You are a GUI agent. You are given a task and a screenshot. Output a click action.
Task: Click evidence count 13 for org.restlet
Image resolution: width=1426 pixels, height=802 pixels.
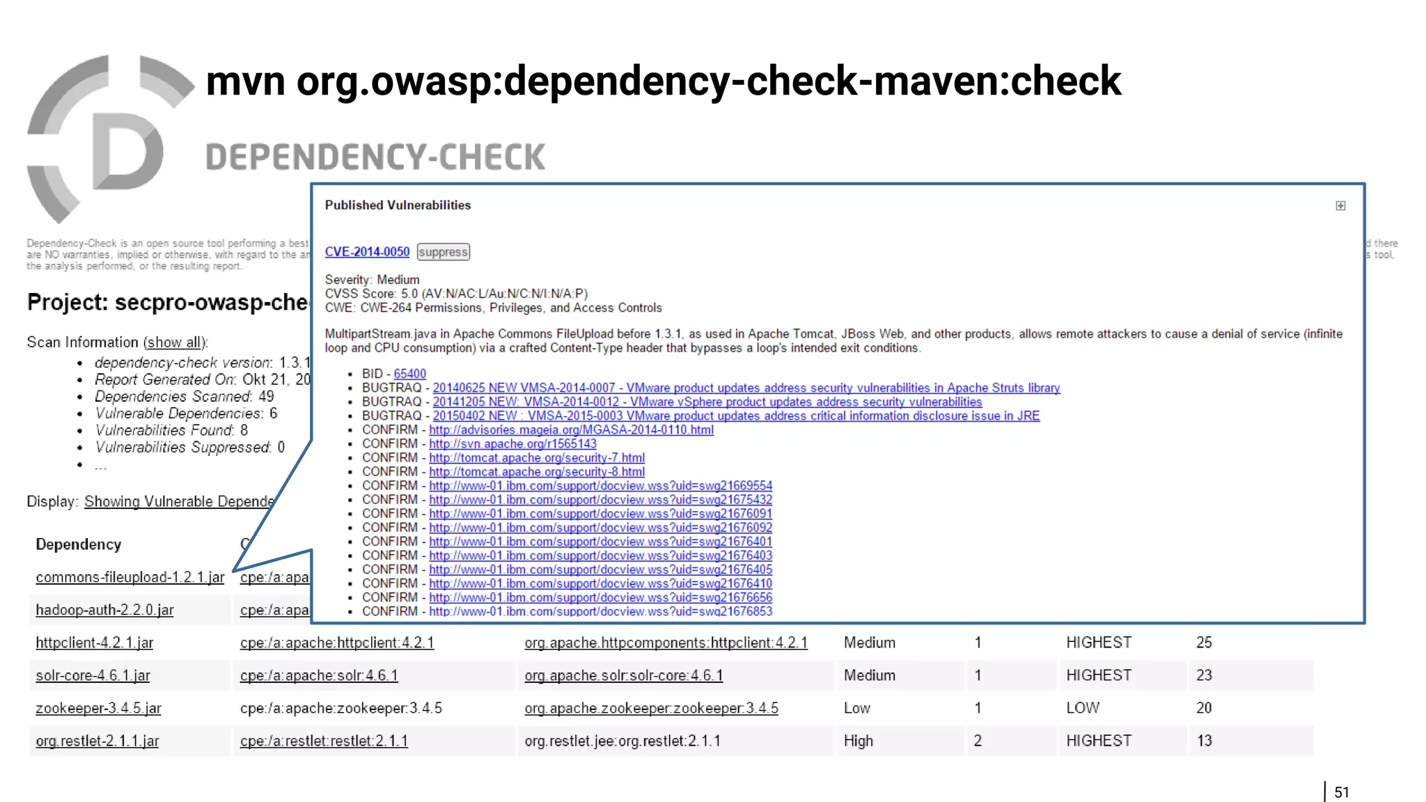click(1204, 741)
